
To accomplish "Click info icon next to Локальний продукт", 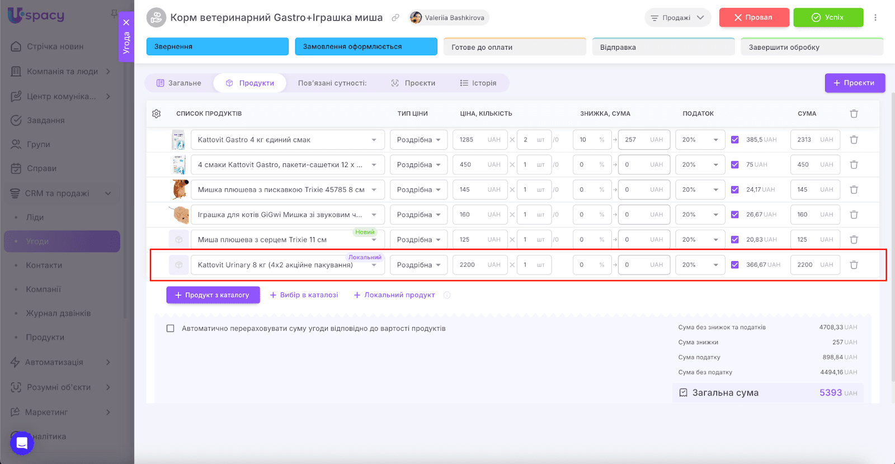I will click(447, 295).
